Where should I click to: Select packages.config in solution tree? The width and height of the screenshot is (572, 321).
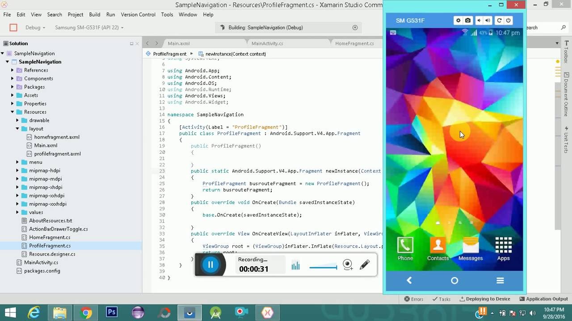tap(42, 271)
